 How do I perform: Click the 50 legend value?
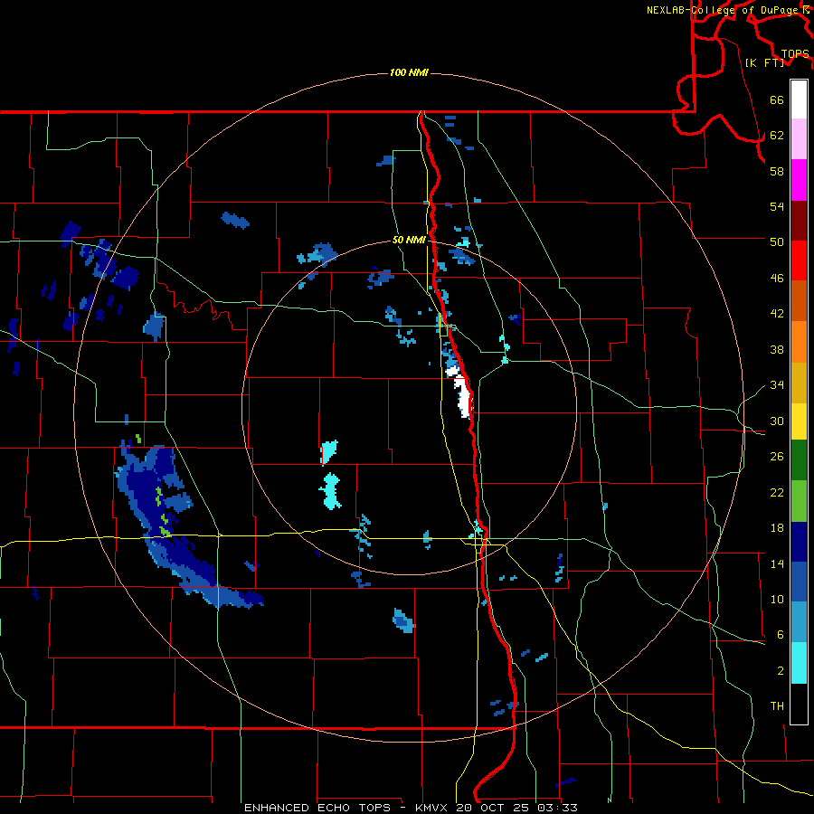(x=777, y=241)
